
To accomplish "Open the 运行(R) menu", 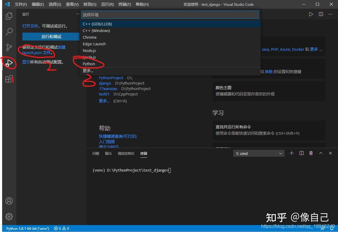I will coord(108,4).
